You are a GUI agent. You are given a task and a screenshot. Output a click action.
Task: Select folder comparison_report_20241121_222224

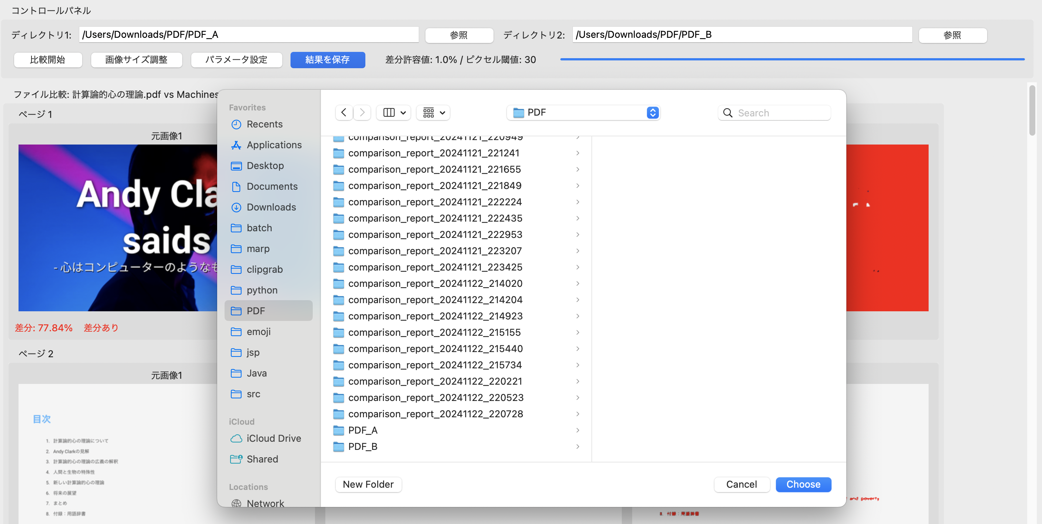434,202
